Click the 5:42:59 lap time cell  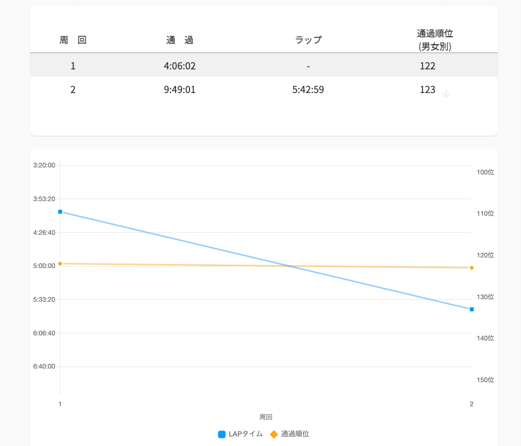tap(308, 90)
